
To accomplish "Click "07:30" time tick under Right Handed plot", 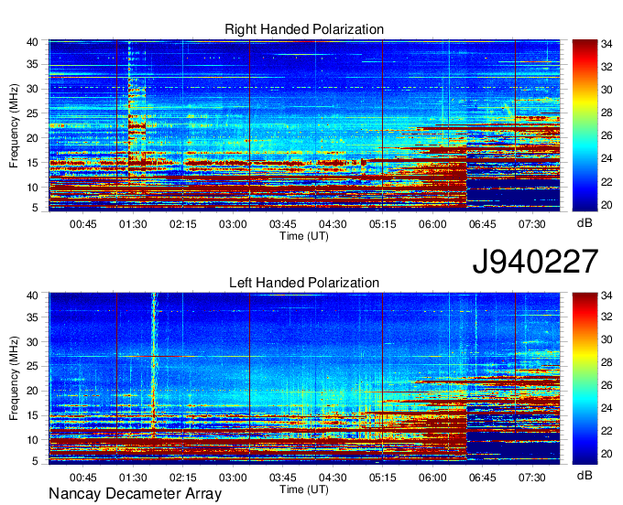I will [532, 224].
